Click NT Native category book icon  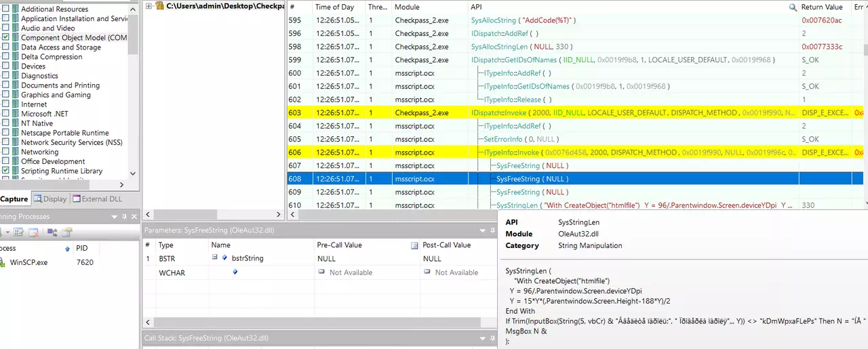15,123
